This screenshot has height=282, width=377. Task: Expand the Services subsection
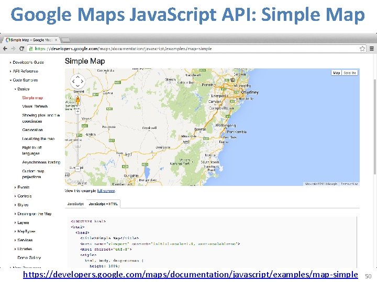click(24, 240)
